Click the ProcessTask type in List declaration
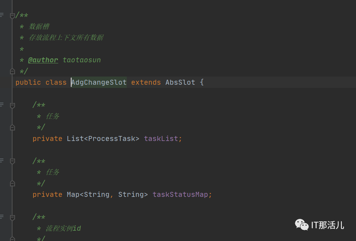Screen dimensions: 356x241 (111, 138)
